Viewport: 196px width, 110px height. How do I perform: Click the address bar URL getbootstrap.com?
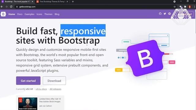click(27, 7)
